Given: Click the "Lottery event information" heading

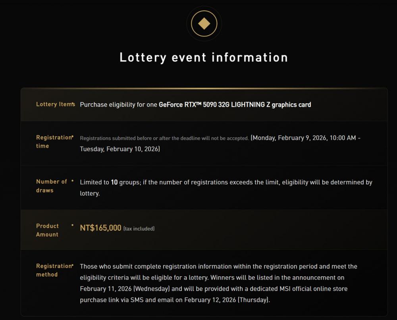Looking at the screenshot, I should (204, 58).
